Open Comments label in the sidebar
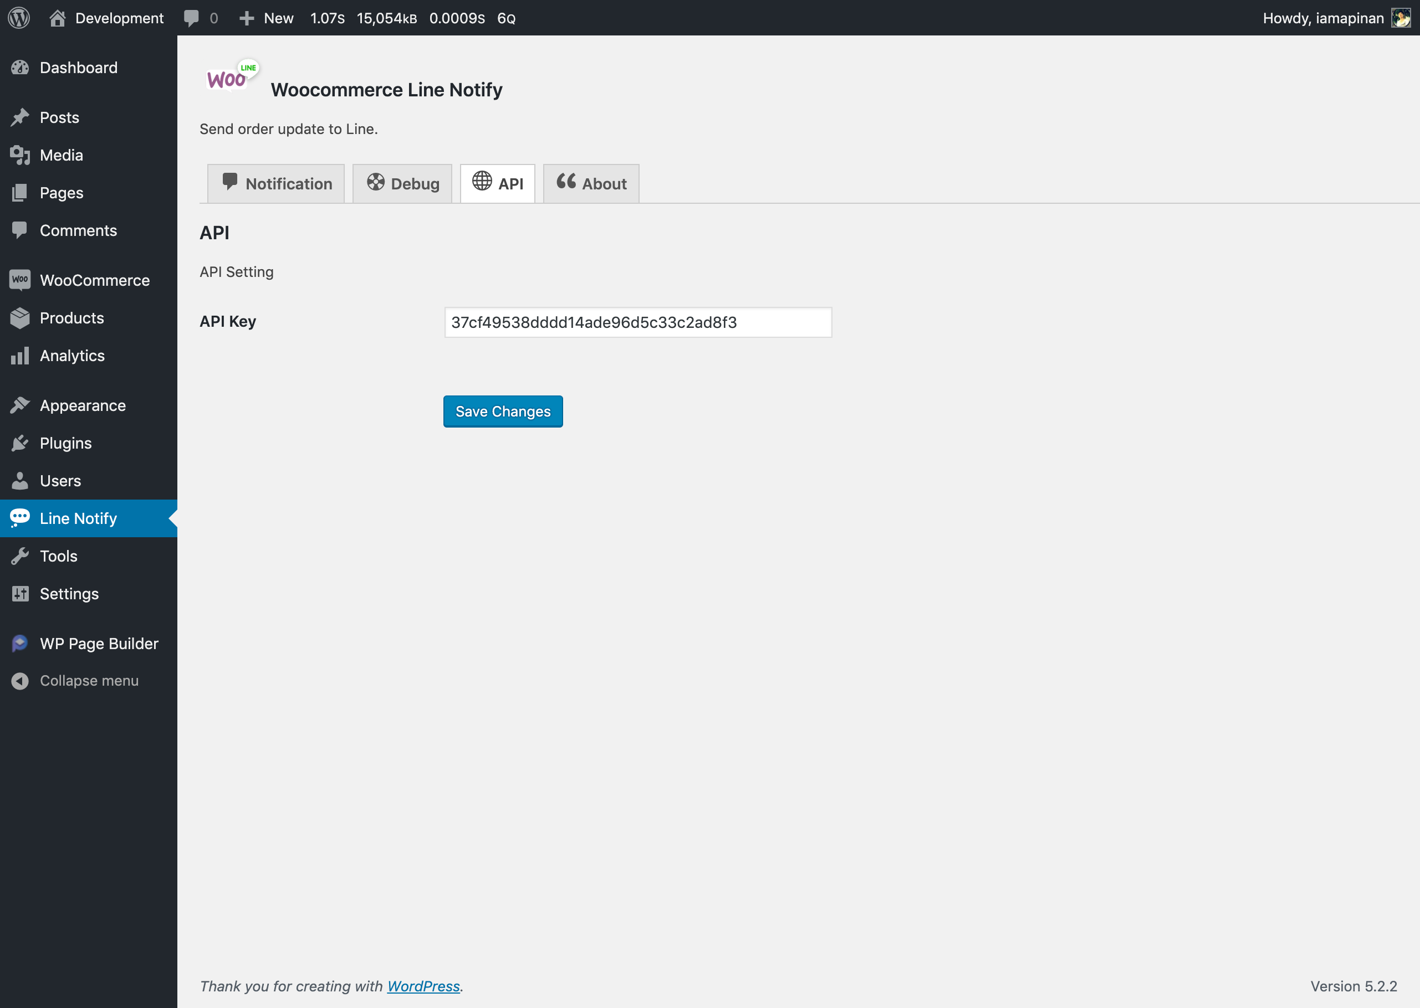Image resolution: width=1420 pixels, height=1008 pixels. point(78,230)
